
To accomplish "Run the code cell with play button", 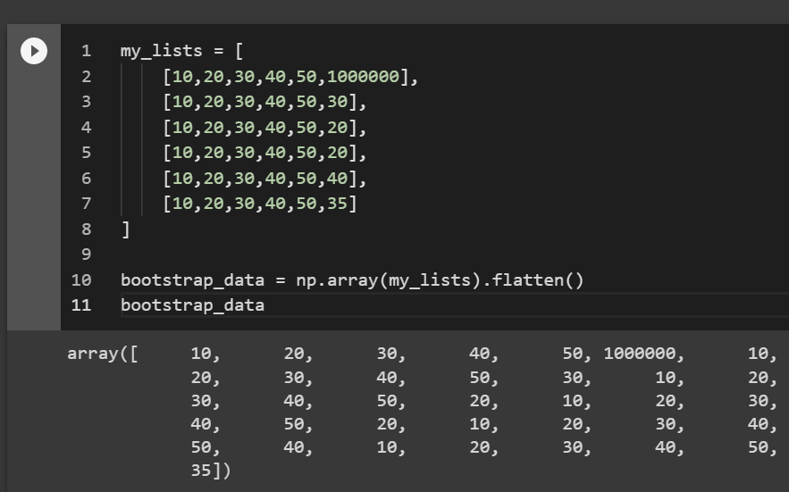I will [34, 51].
